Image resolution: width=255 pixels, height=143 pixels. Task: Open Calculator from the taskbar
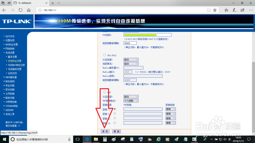click(x=105, y=139)
